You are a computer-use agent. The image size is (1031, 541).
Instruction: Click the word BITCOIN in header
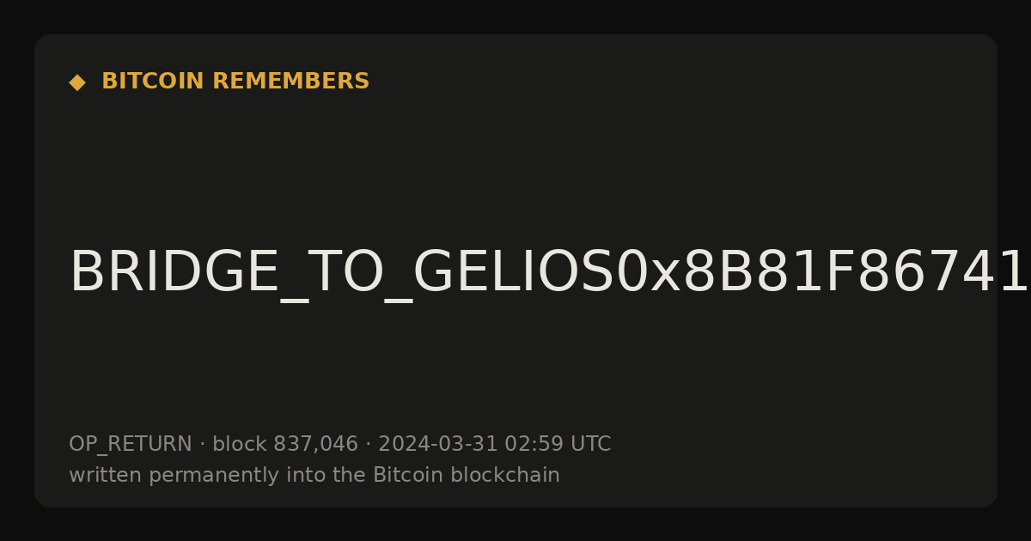pos(154,82)
